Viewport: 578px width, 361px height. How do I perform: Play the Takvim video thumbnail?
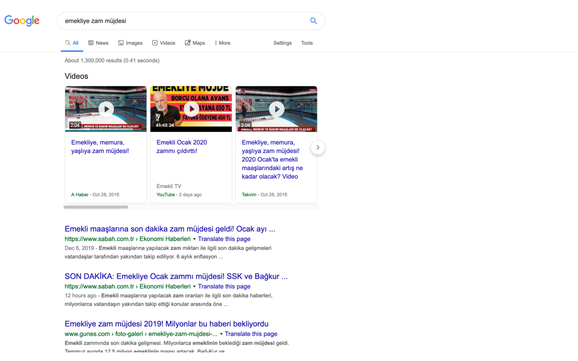(x=276, y=109)
